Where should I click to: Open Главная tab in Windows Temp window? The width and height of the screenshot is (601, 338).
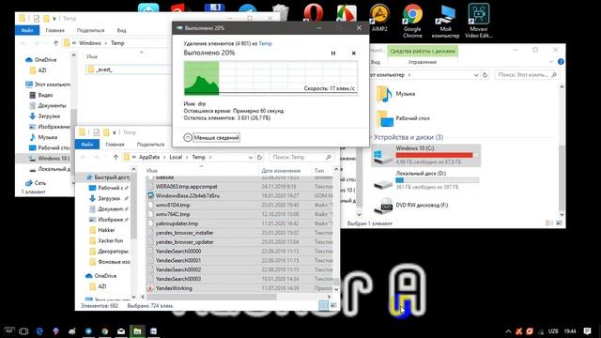pos(54,30)
